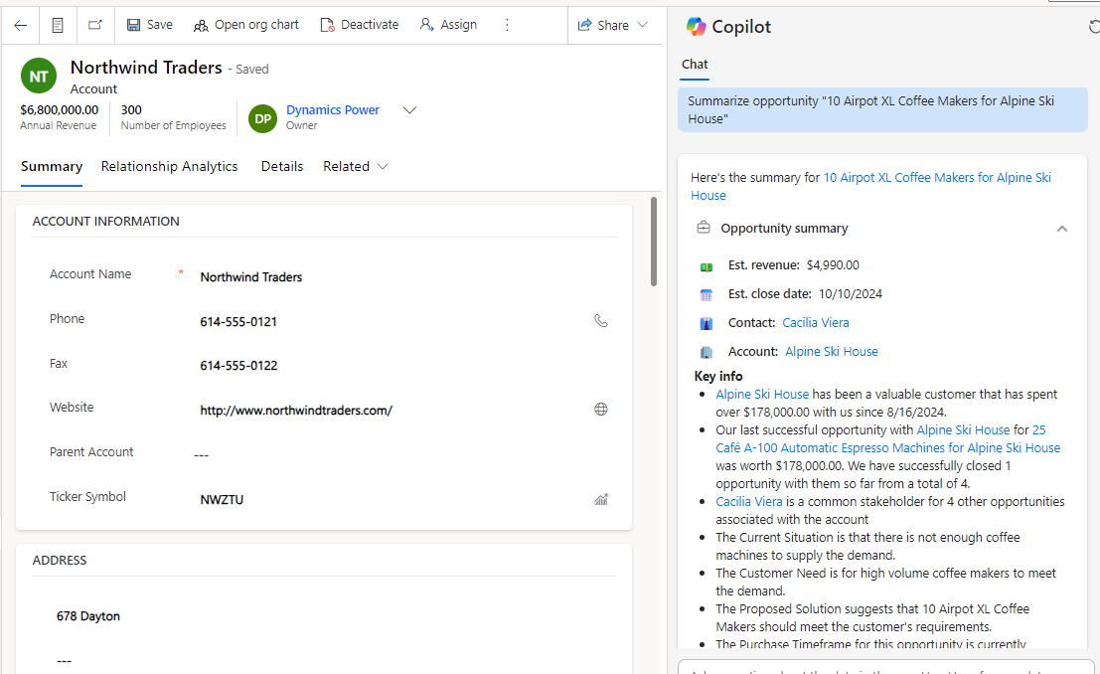Save the Northwind Traders account
Viewport: 1100px width, 674px height.
(x=149, y=25)
